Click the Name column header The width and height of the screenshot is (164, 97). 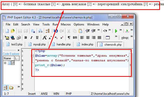pyautogui.click(x=9, y=58)
